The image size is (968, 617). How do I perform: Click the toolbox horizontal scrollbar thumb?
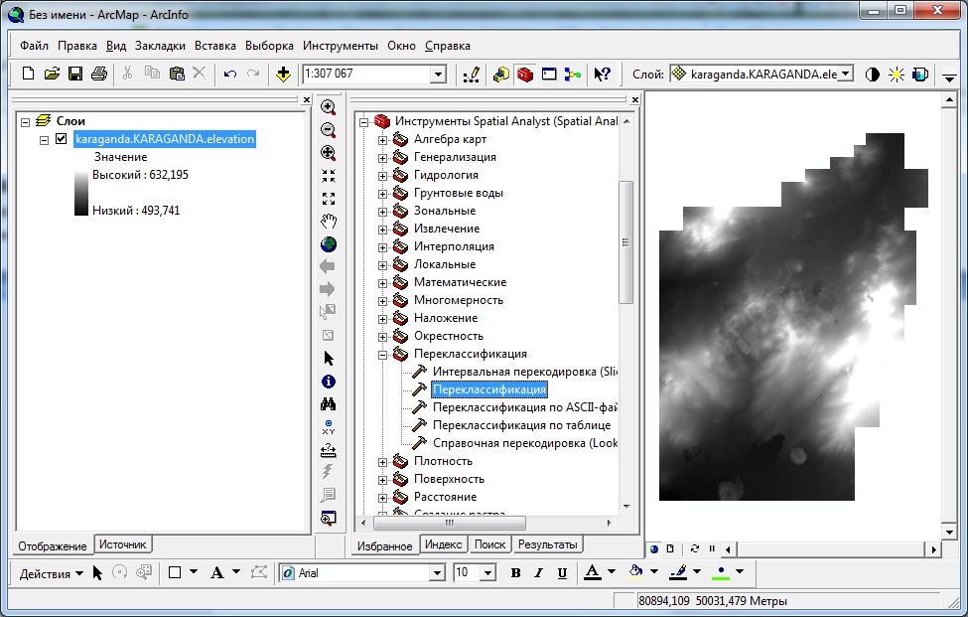coord(450,524)
